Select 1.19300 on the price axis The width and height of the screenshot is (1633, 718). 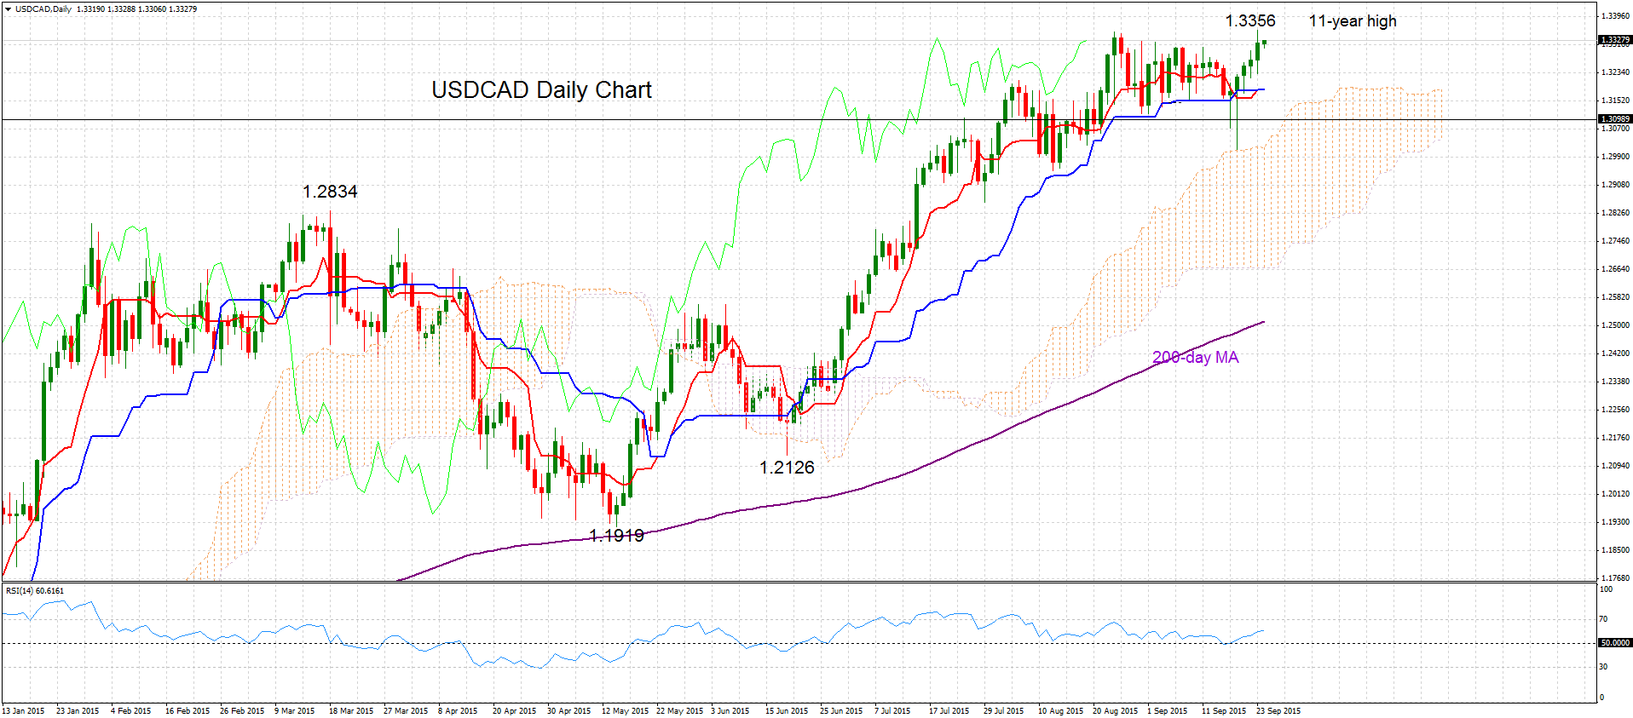(1615, 522)
